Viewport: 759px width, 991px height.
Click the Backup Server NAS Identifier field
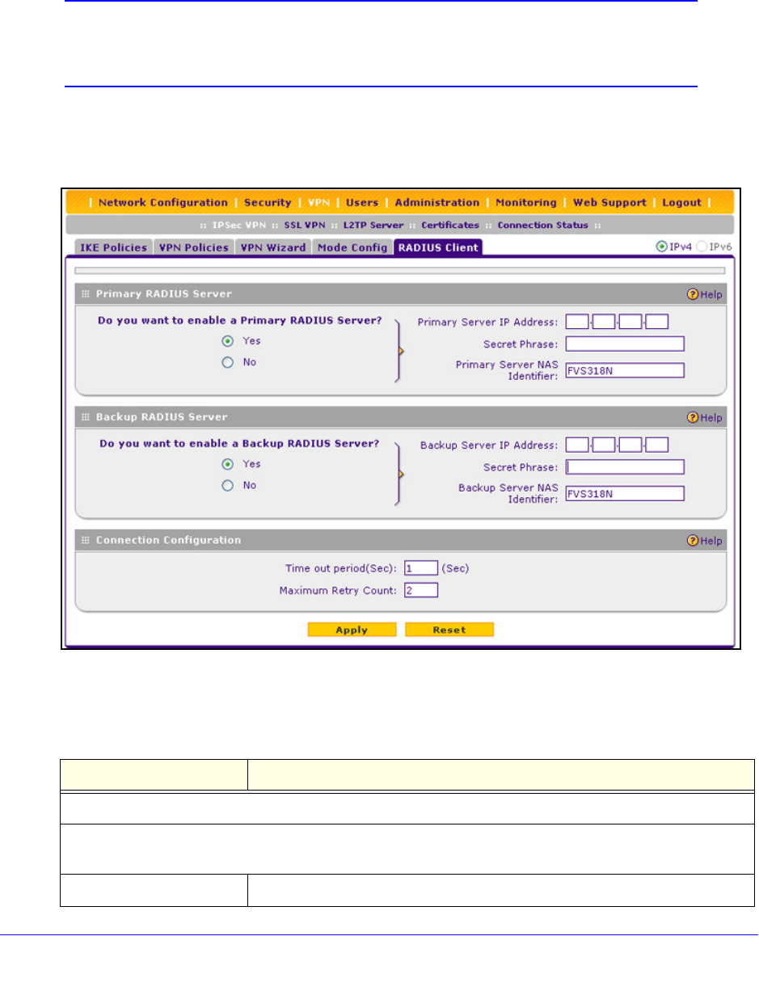[625, 493]
